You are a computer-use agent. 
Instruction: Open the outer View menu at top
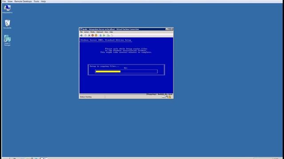click(x=10, y=1)
